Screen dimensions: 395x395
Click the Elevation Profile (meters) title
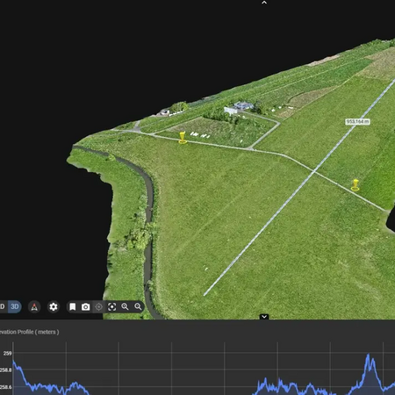pos(29,332)
